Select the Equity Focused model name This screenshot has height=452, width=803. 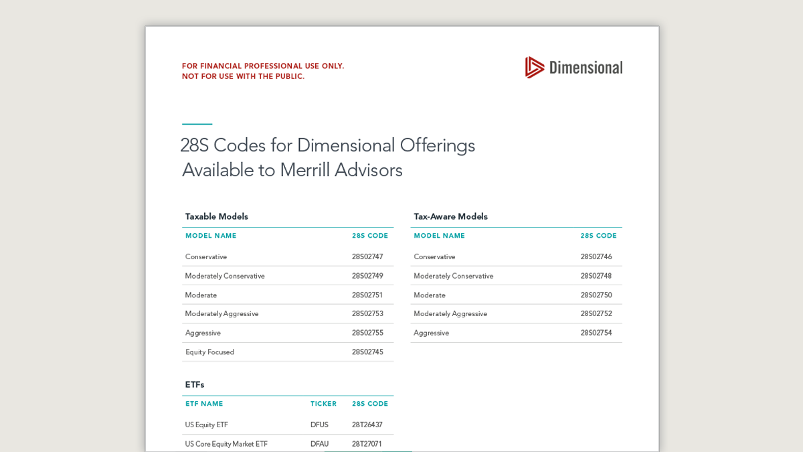click(x=209, y=352)
